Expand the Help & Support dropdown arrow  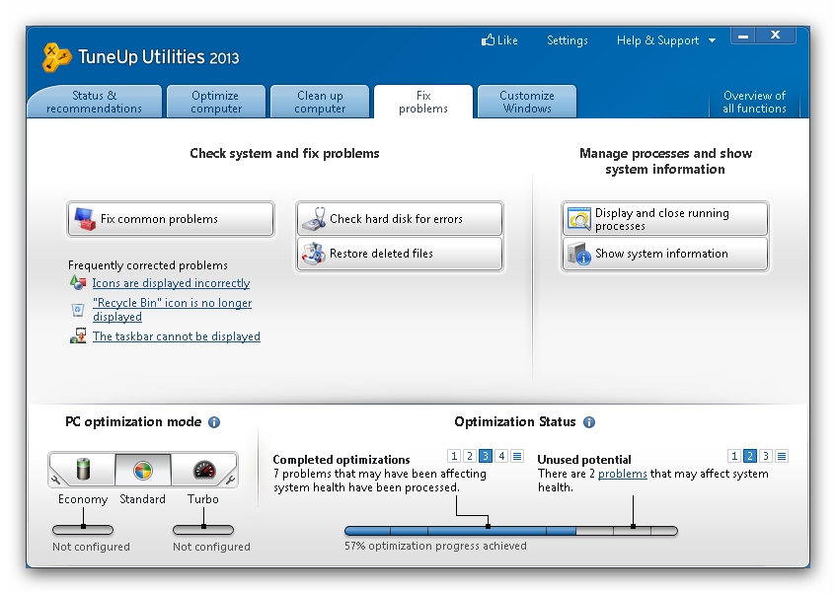712,40
